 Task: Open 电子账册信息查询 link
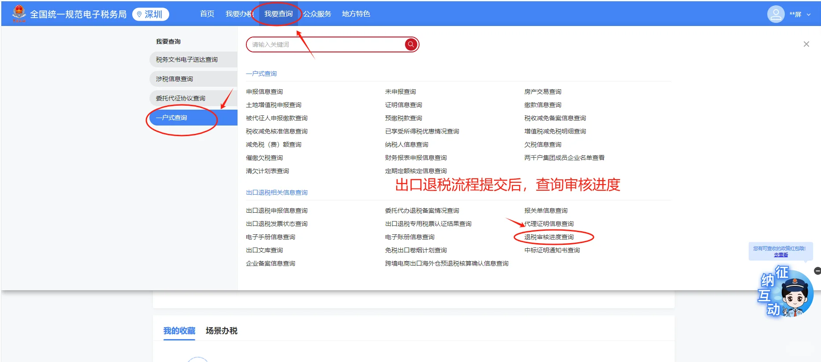click(x=410, y=237)
